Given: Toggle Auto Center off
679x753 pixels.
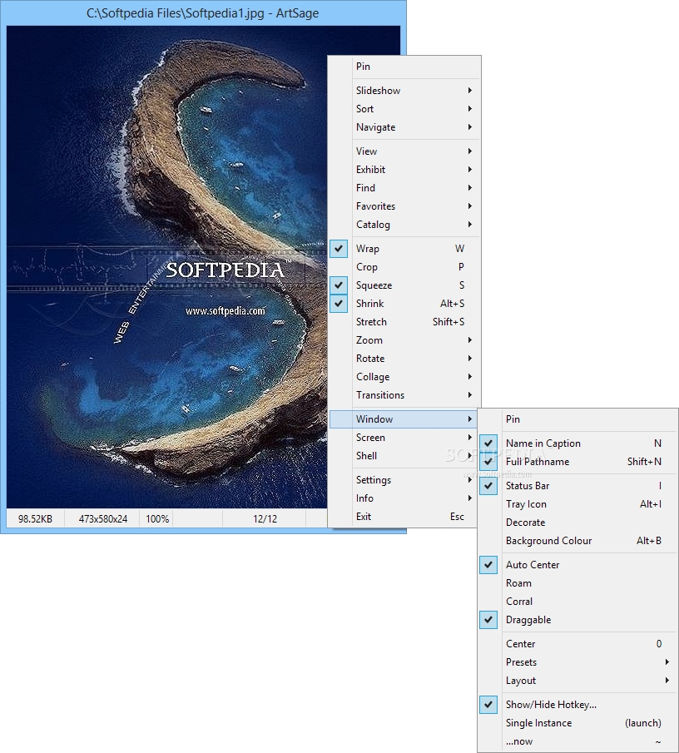Looking at the screenshot, I should click(577, 565).
